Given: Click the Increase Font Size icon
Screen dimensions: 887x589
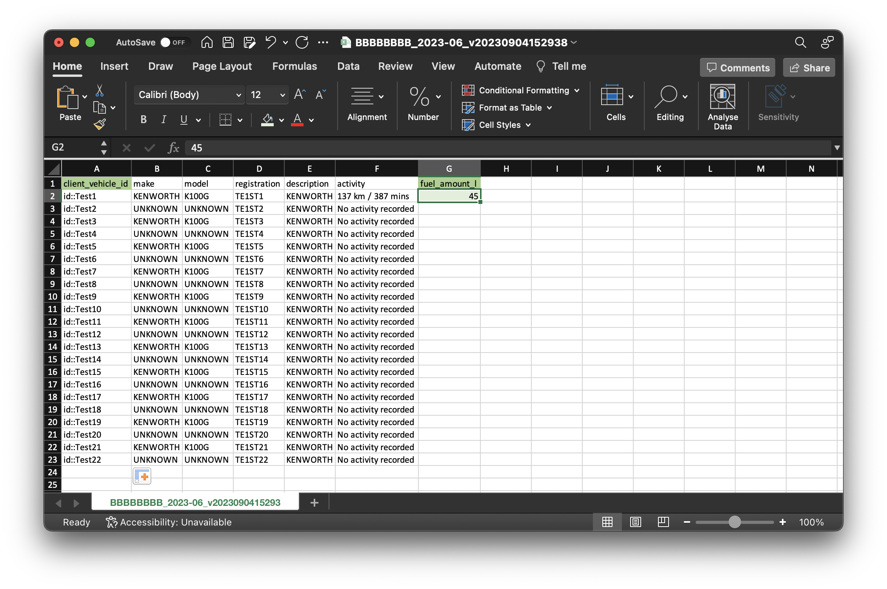Looking at the screenshot, I should click(300, 95).
